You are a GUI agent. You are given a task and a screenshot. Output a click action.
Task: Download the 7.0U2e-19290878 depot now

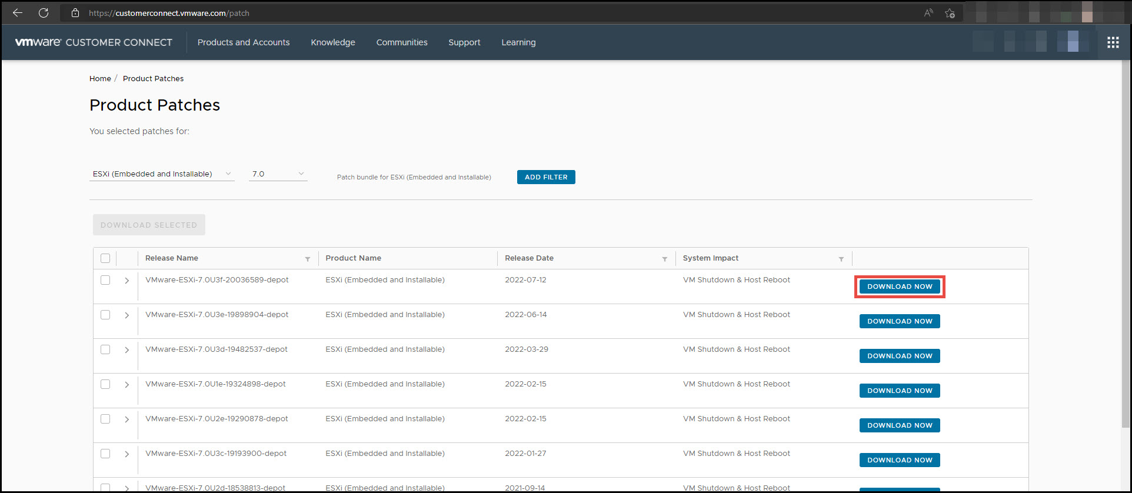point(900,425)
